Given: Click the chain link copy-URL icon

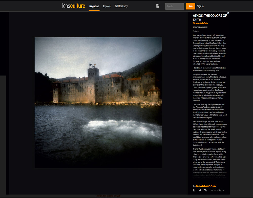Looking at the screenshot, I should point(206,190).
